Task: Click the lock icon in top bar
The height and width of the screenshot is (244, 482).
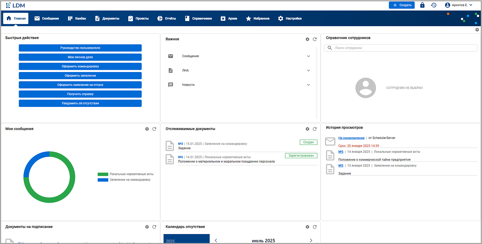Action: pos(422,5)
